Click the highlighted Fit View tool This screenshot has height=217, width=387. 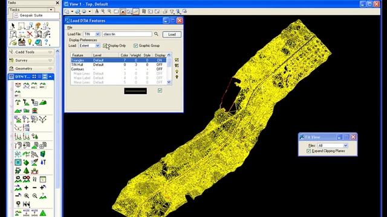123,11
